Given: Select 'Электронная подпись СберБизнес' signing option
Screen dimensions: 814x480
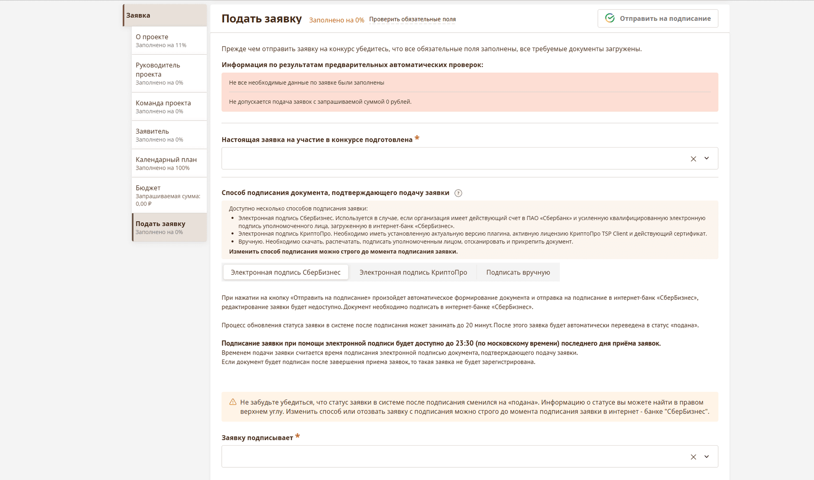Looking at the screenshot, I should pyautogui.click(x=285, y=272).
